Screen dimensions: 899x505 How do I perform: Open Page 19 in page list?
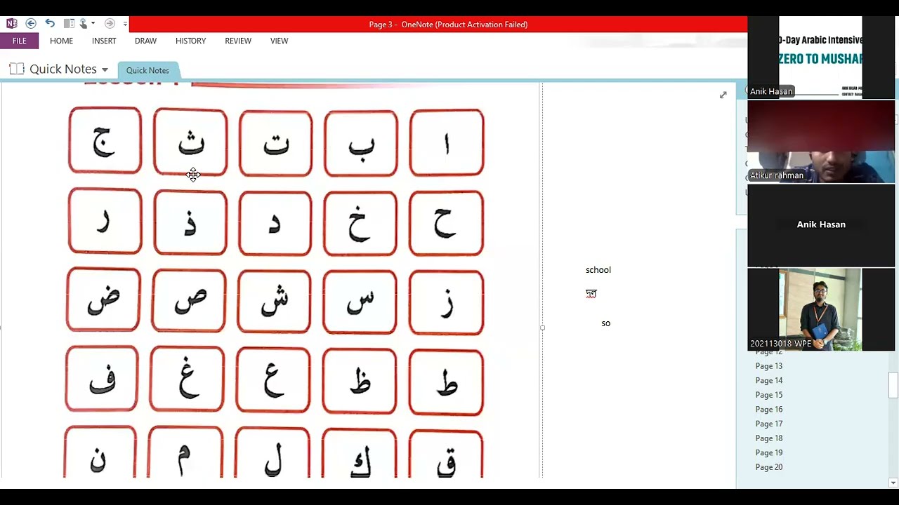(768, 452)
